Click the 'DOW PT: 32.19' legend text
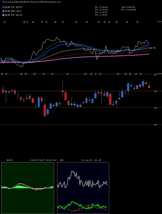This screenshot has width=162, height=214. pos(13,15)
